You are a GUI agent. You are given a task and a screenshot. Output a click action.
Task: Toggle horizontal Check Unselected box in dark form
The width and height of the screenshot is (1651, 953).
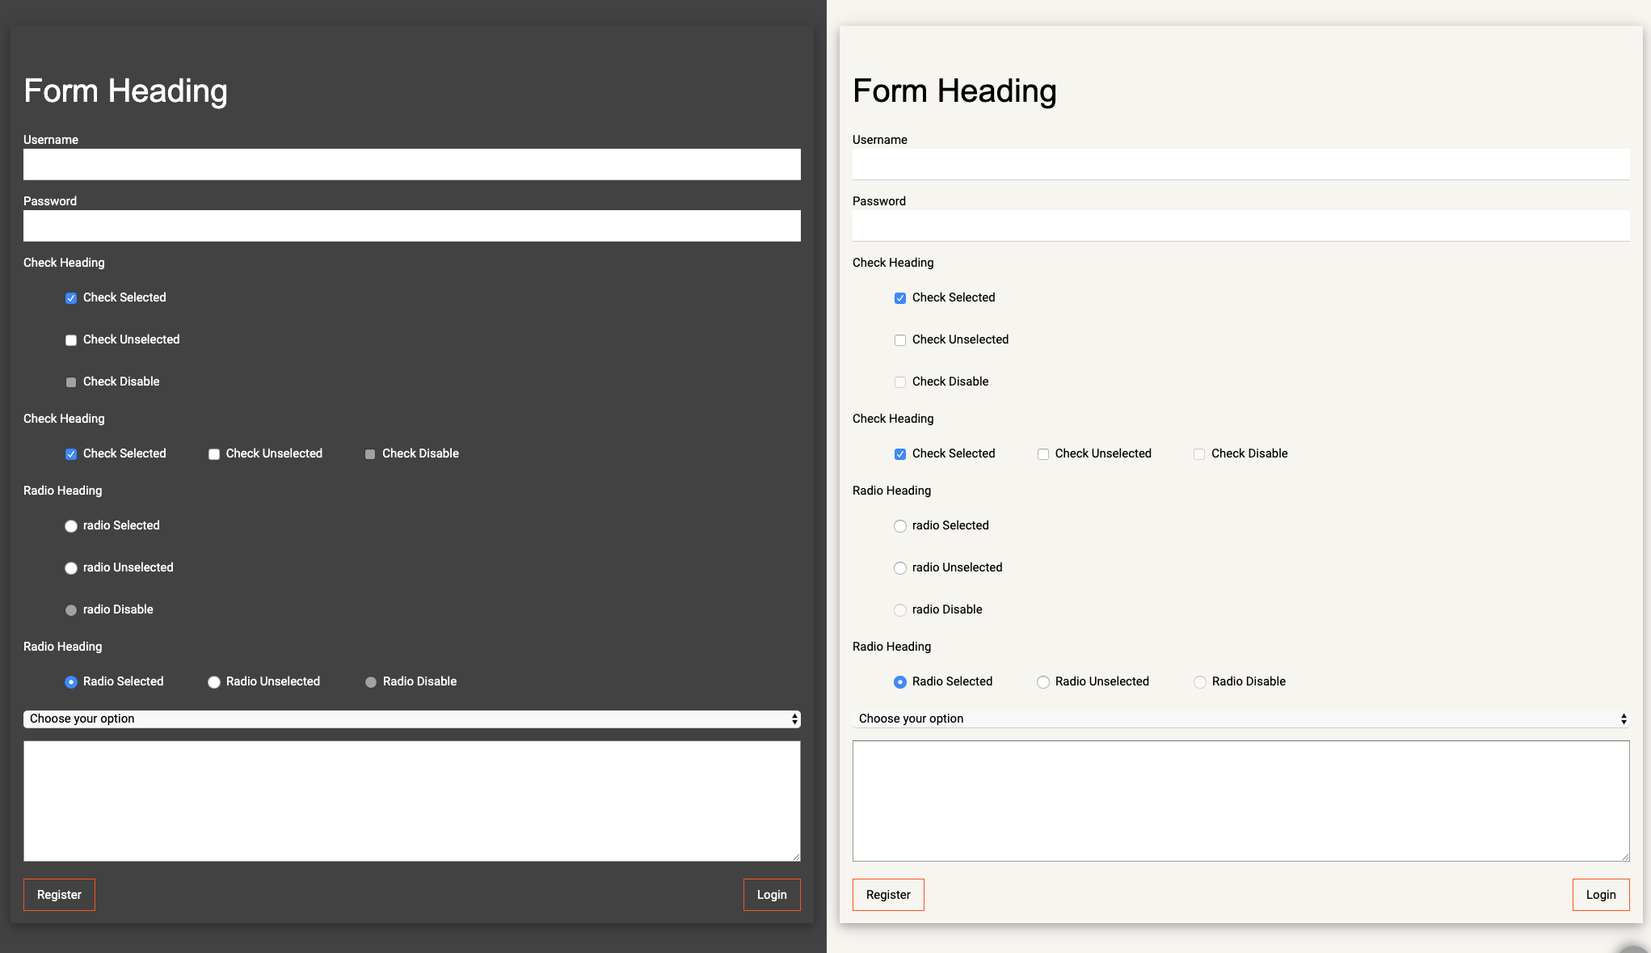(x=214, y=454)
